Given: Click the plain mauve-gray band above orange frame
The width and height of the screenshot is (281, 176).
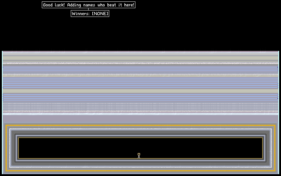Looking at the screenshot, I should point(140,119).
